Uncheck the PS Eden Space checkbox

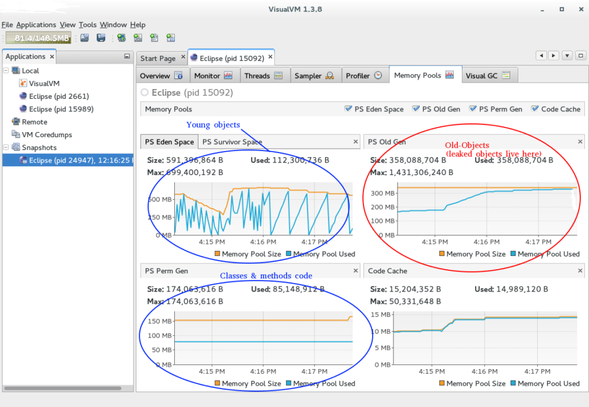(348, 108)
